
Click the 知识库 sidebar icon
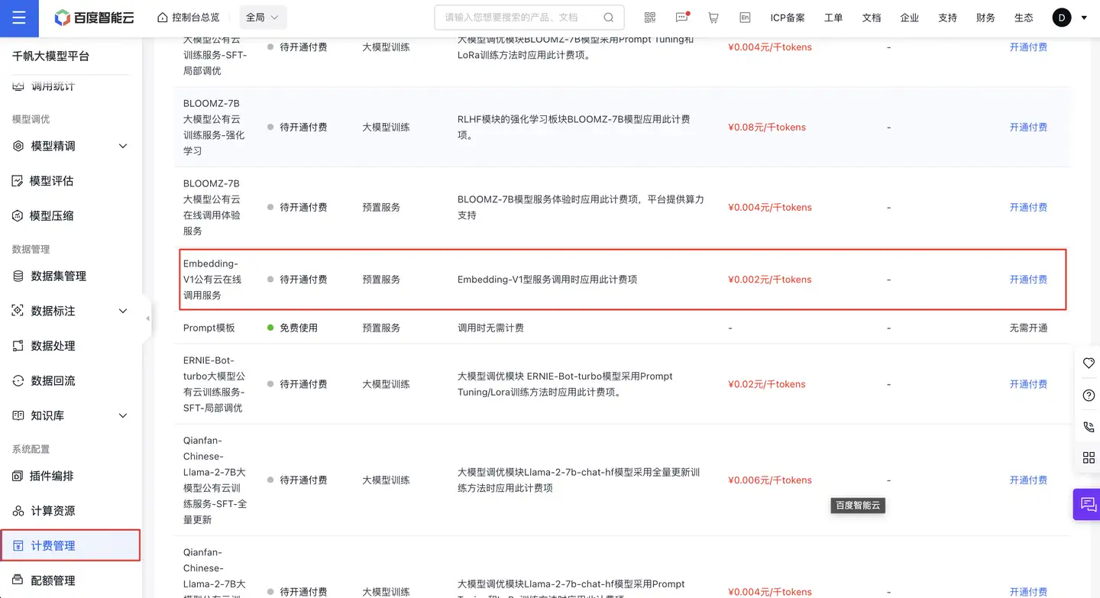pyautogui.click(x=18, y=415)
